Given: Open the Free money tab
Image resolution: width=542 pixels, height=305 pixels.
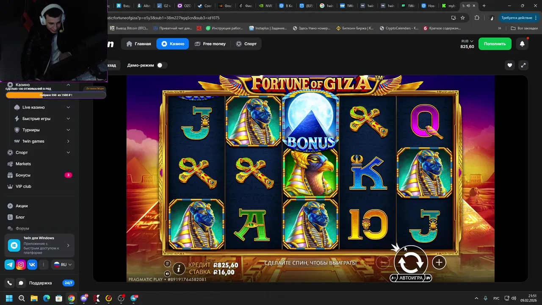Looking at the screenshot, I should pyautogui.click(x=210, y=44).
